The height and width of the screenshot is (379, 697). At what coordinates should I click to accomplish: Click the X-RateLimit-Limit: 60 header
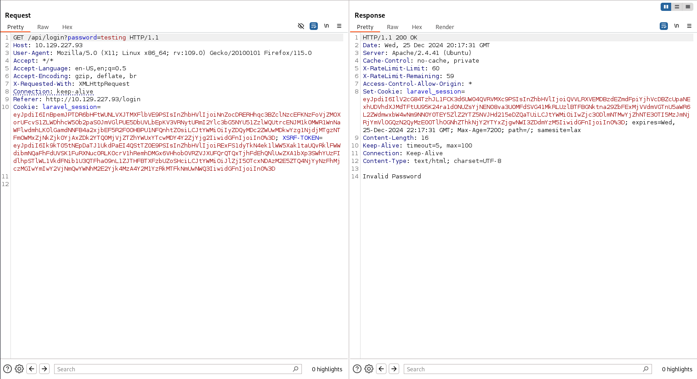[x=401, y=69]
